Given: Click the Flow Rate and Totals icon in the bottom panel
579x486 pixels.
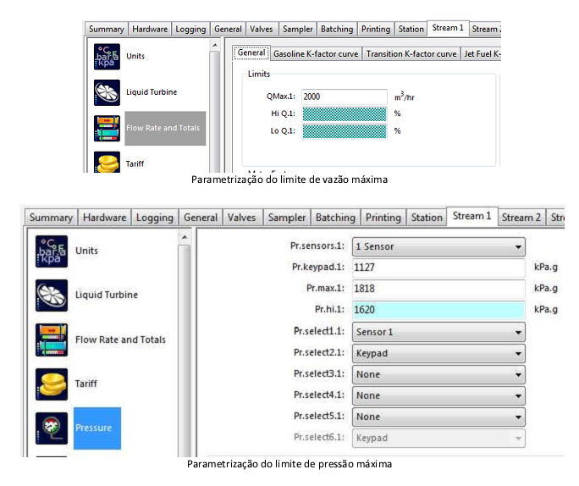Looking at the screenshot, I should 52,340.
